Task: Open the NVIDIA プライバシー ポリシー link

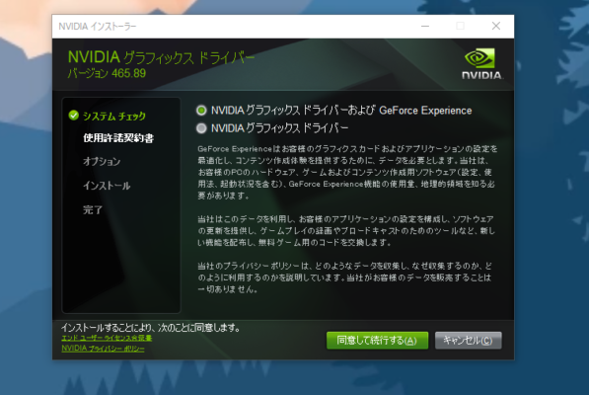Action: pyautogui.click(x=103, y=349)
